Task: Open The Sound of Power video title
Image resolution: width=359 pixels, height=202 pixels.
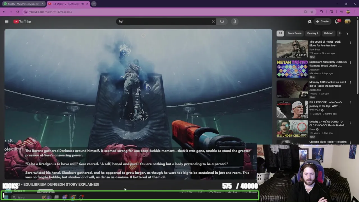Action: [325, 43]
